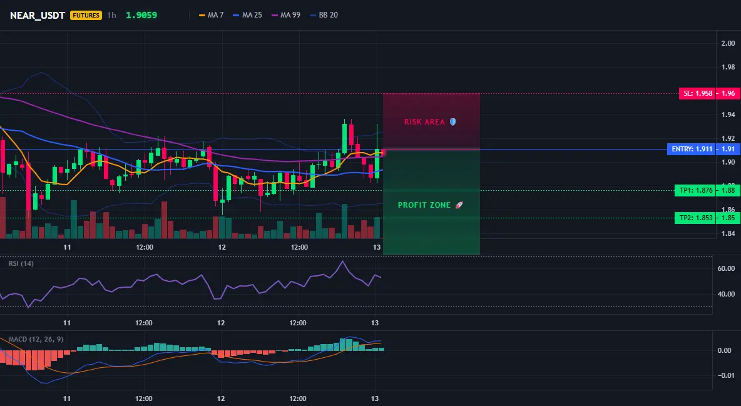Click the 13 date label under price chart
Screen dimensions: 741x406
pyautogui.click(x=377, y=247)
